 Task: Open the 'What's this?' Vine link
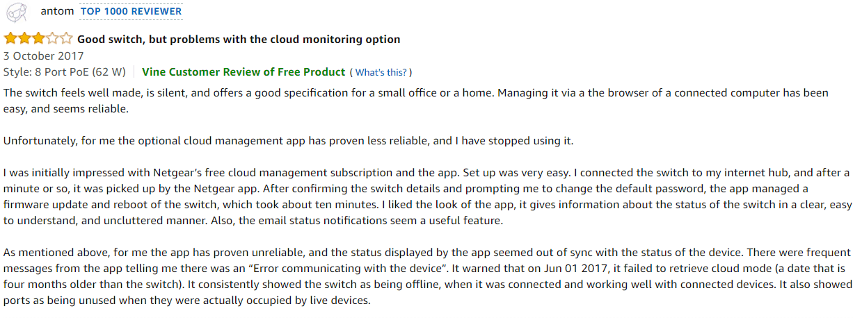(381, 72)
